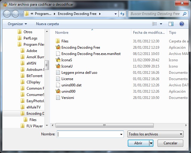Screen dimensions: 191x153
Task: Expand arrow after Encoding Decoding Free breadcrumb
Action: pyautogui.click(x=100, y=14)
